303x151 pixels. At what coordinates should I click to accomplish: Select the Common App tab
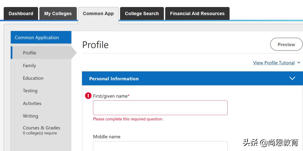pyautogui.click(x=98, y=13)
